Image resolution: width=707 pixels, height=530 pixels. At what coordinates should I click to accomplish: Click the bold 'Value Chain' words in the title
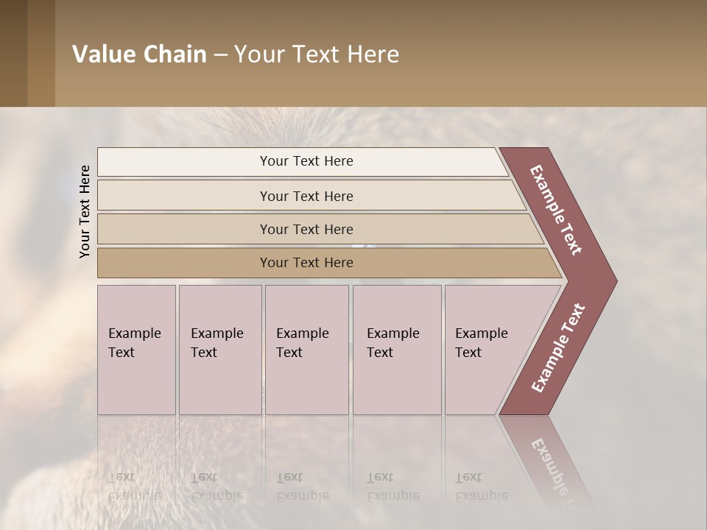[x=139, y=54]
